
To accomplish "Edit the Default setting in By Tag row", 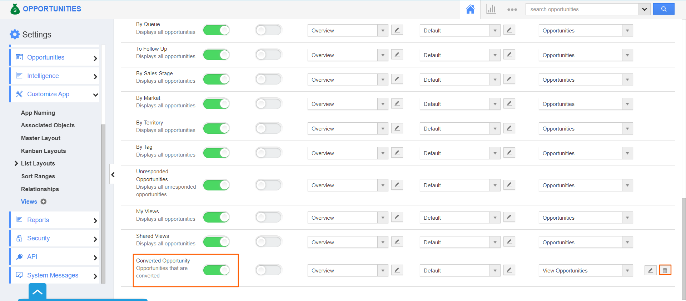I will (x=509, y=153).
